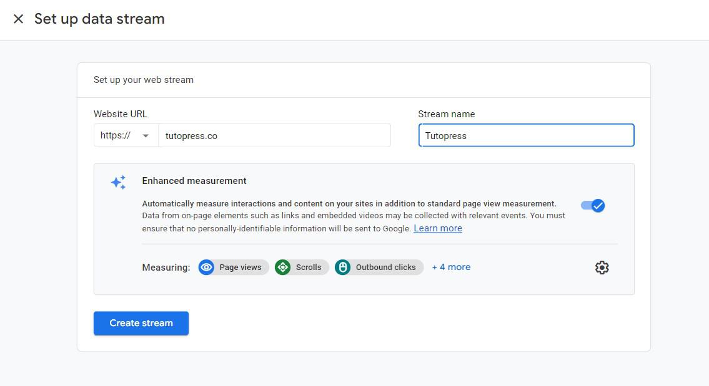
Task: Open the Learn more link
Action: point(437,228)
